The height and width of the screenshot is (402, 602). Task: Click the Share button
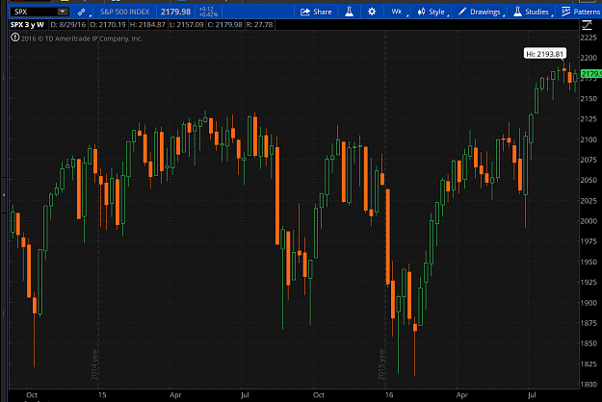[x=316, y=12]
